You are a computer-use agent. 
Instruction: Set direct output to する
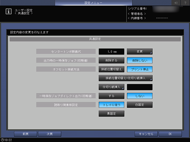coord(111,96)
